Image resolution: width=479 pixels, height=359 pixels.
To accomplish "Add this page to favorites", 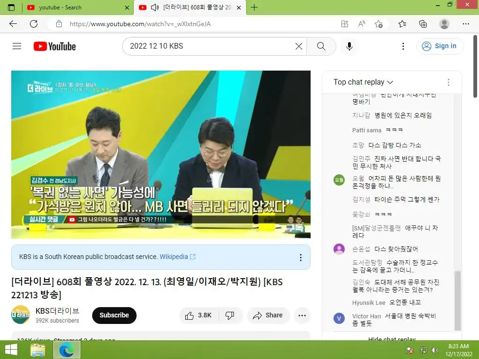I will pyautogui.click(x=379, y=24).
